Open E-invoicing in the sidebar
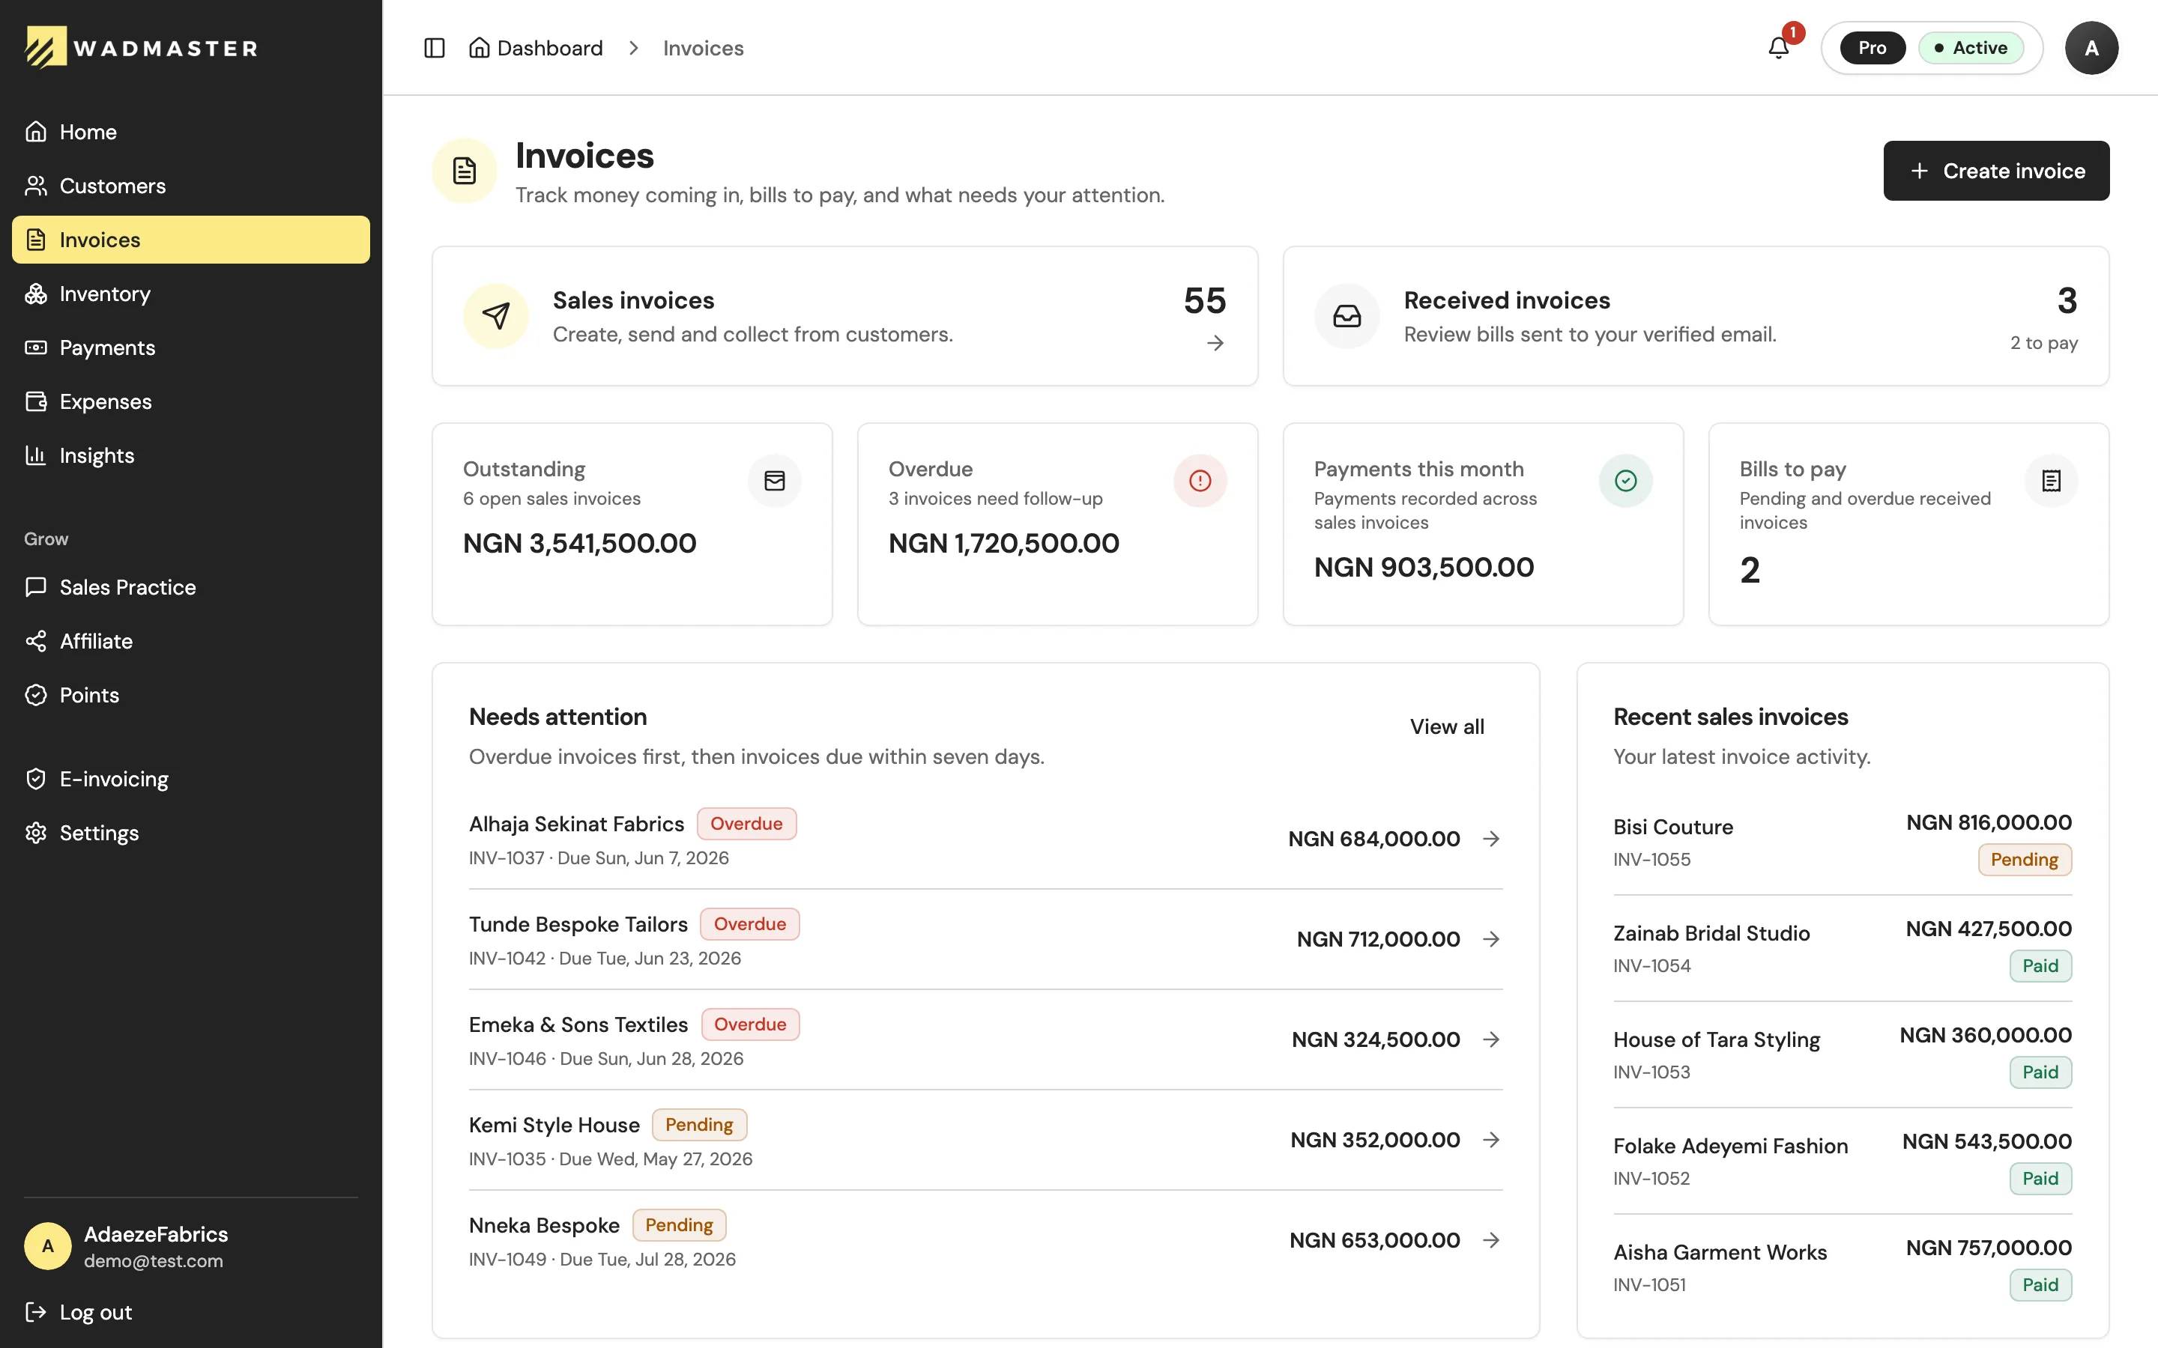 click(191, 779)
